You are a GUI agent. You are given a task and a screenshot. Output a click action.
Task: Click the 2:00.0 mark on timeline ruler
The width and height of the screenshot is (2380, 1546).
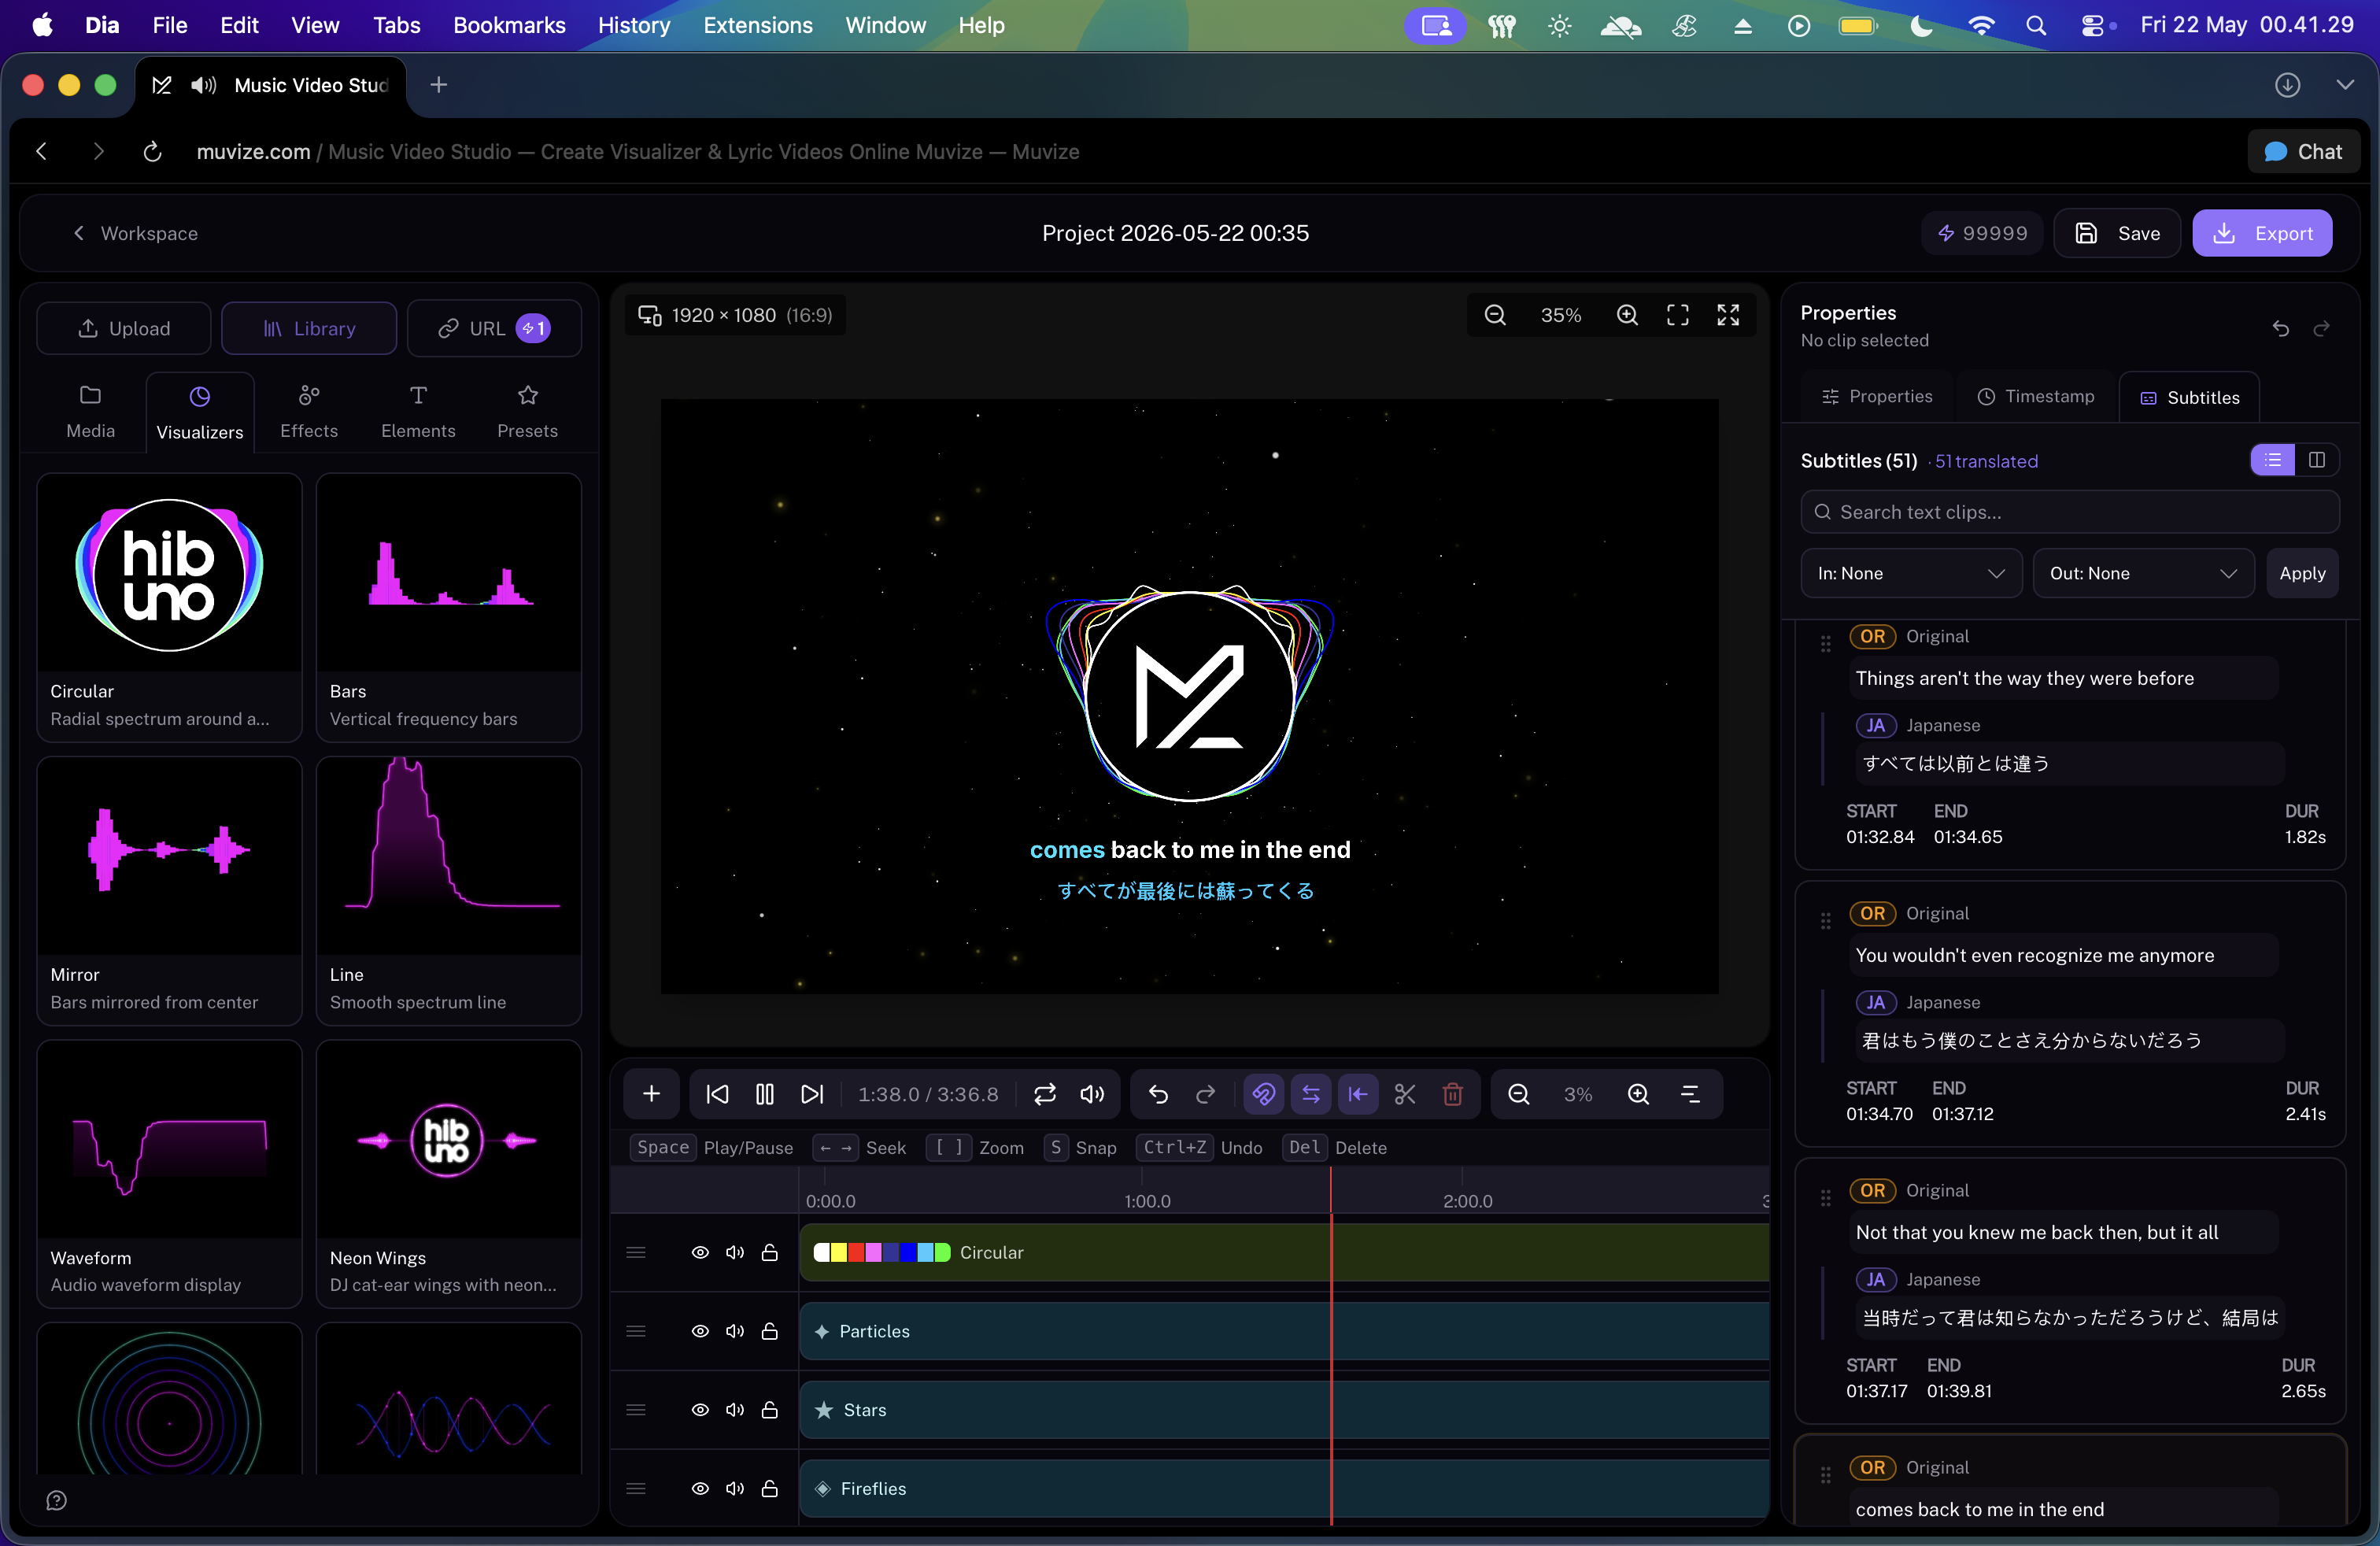point(1467,1201)
